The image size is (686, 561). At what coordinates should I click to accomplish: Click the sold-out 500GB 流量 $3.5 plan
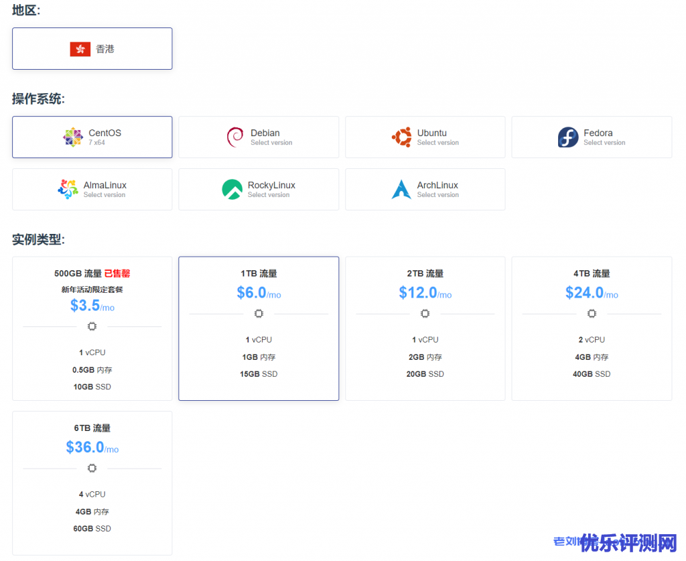click(x=92, y=328)
